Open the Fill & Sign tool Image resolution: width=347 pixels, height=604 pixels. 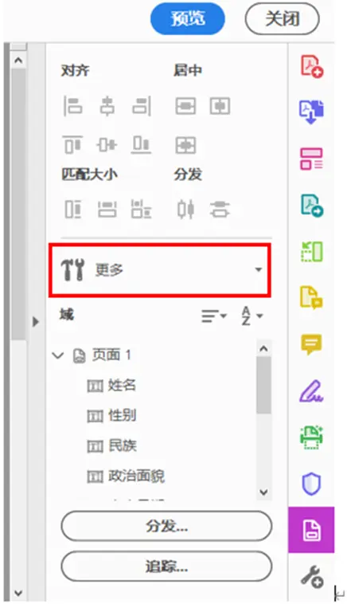click(312, 391)
